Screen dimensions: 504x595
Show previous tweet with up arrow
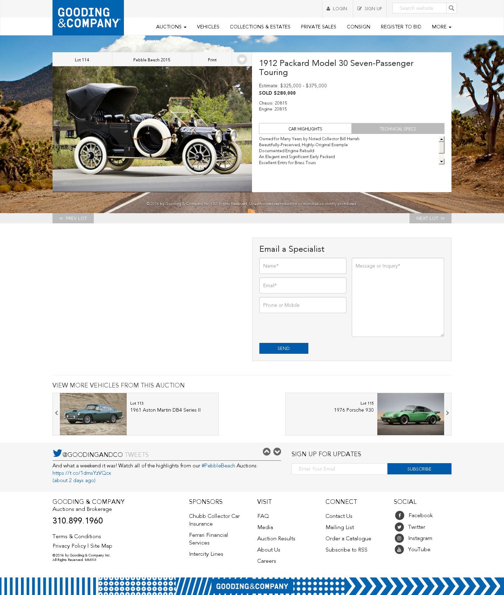click(x=267, y=452)
